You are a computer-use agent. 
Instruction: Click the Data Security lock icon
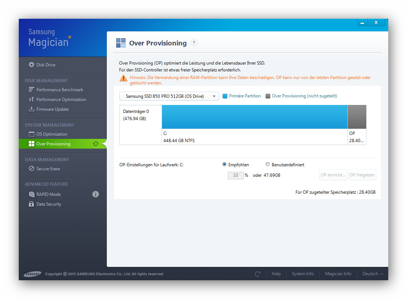click(31, 204)
